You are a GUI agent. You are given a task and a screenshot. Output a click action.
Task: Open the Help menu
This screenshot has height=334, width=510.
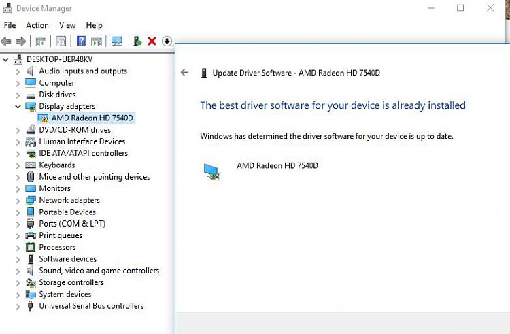tap(94, 25)
